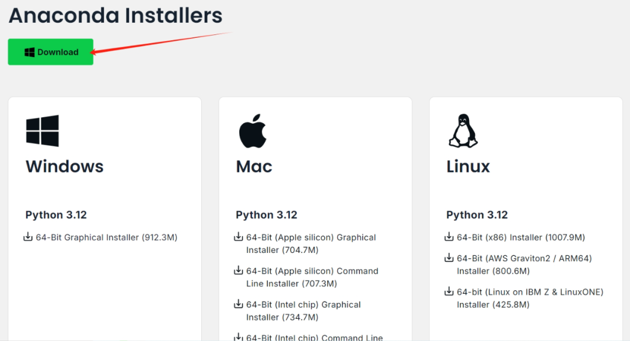The height and width of the screenshot is (341, 630).
Task: Click download icon beside Apple silicon Command Line Installer
Action: pos(238,270)
